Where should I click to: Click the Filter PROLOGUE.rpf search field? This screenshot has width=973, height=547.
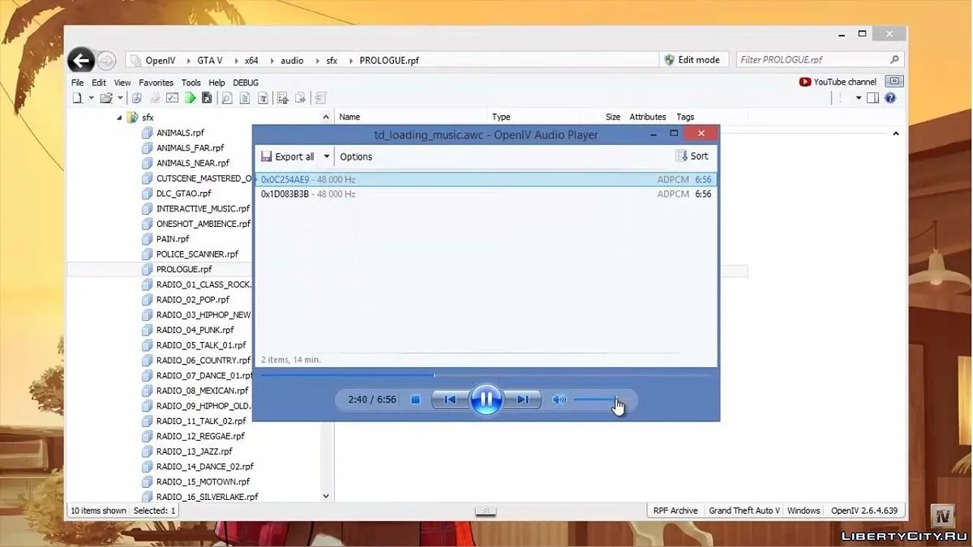pyautogui.click(x=812, y=60)
